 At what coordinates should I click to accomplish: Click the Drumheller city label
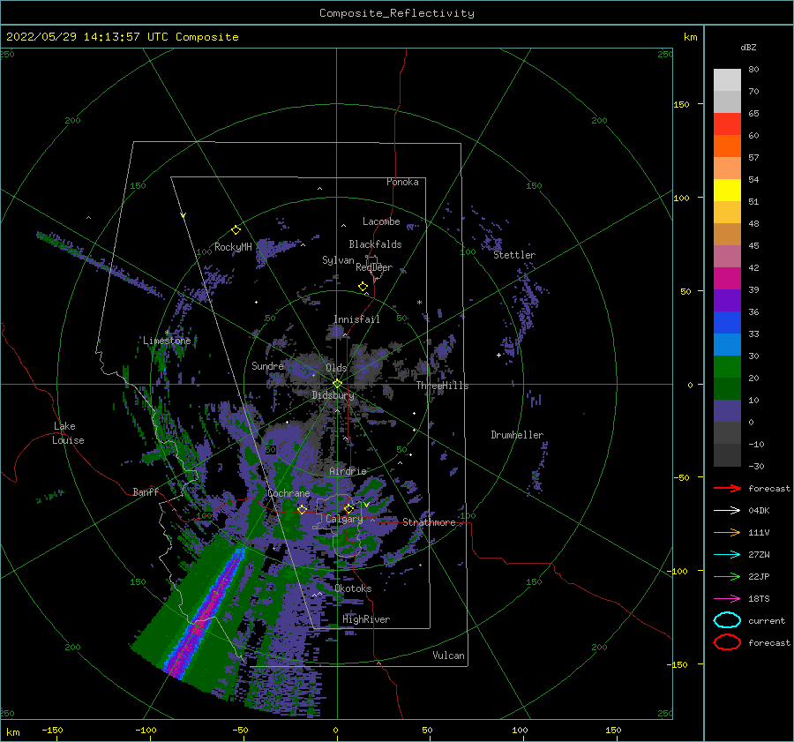tap(517, 435)
